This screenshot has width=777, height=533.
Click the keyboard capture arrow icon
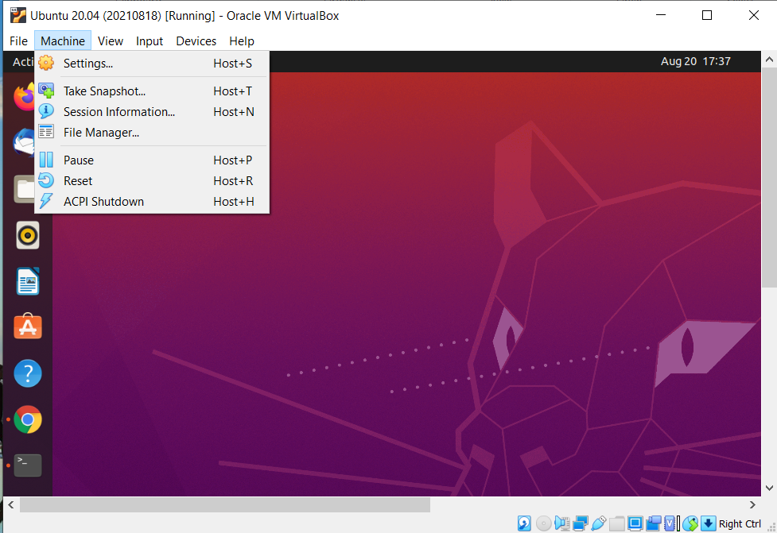pos(708,523)
